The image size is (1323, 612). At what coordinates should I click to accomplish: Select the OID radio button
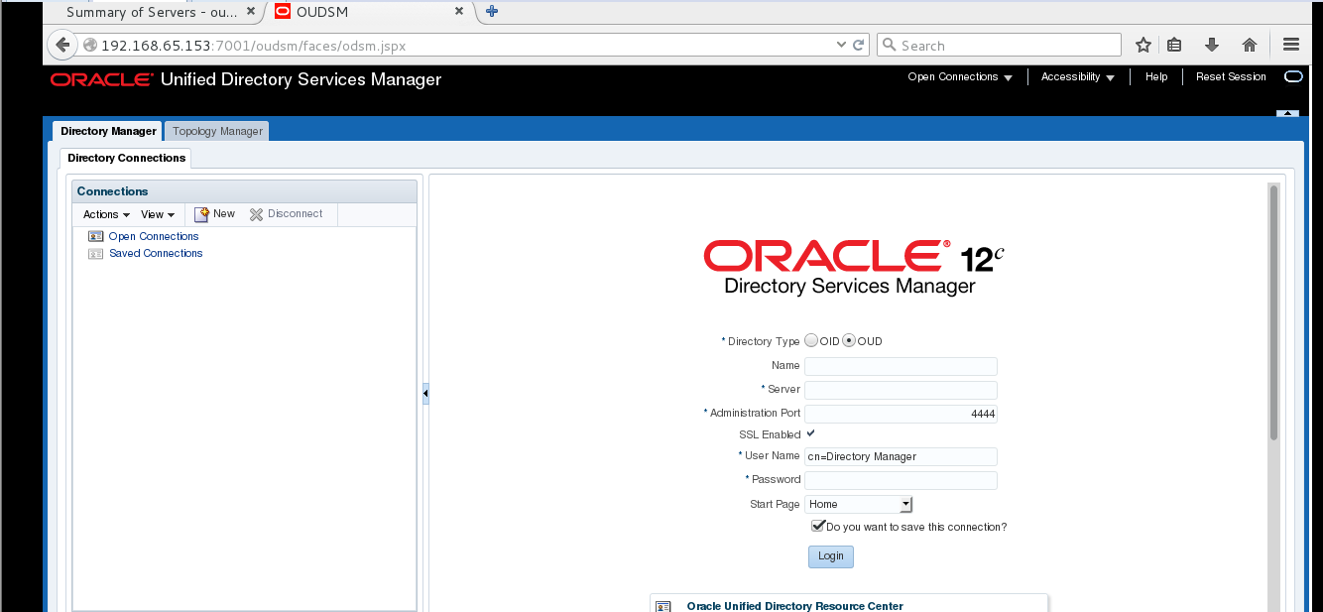pos(810,340)
